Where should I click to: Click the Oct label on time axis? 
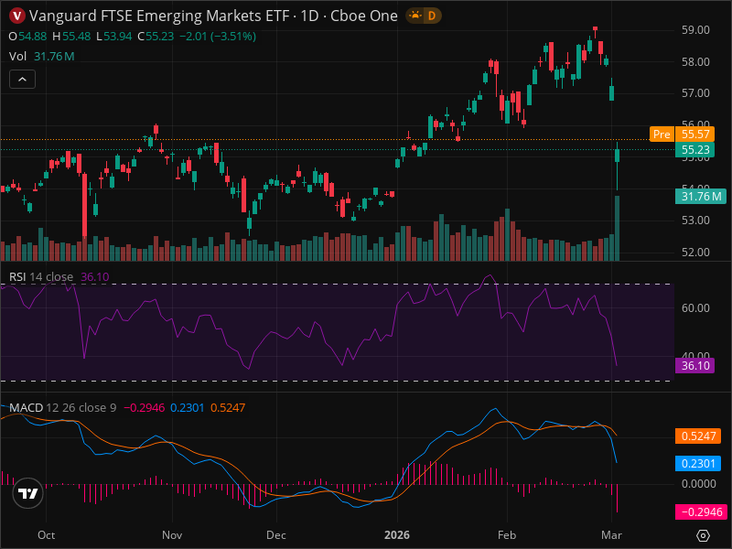point(47,535)
